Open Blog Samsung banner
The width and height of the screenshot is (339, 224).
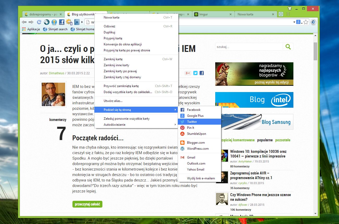point(254,122)
